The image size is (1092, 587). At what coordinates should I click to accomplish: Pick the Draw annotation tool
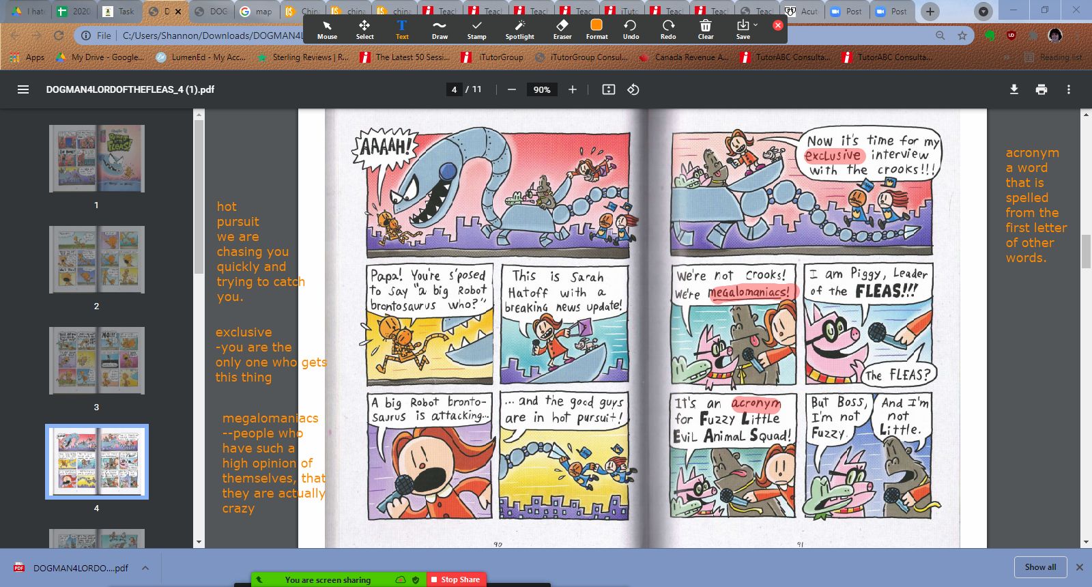click(x=440, y=29)
